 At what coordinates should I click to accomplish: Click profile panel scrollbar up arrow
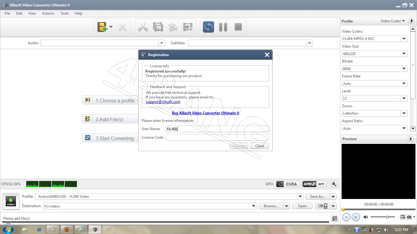413,29
